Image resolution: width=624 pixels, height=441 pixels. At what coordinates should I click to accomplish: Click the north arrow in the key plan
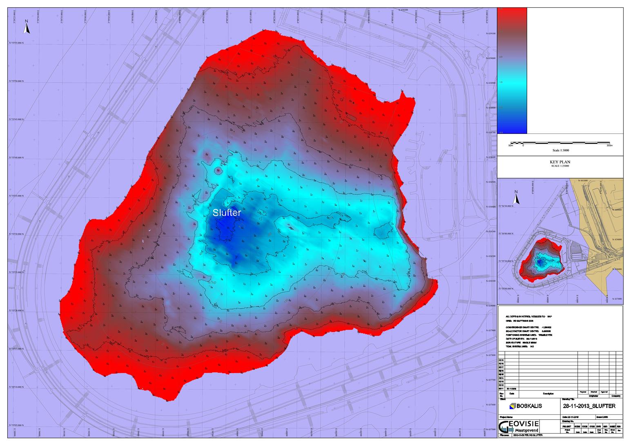(516, 198)
